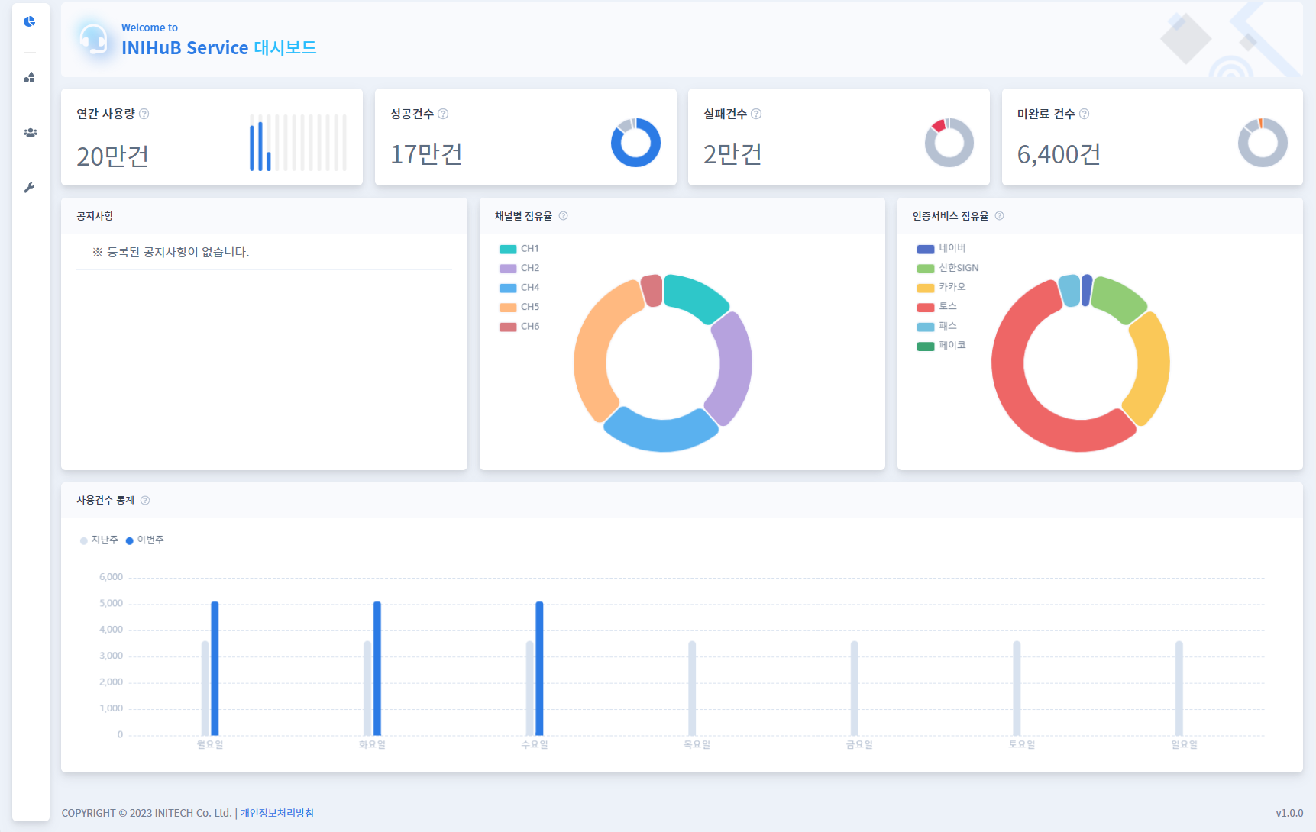Click the gray 금요일 last-week bar
Screen dimensions: 1316x832
(x=855, y=688)
